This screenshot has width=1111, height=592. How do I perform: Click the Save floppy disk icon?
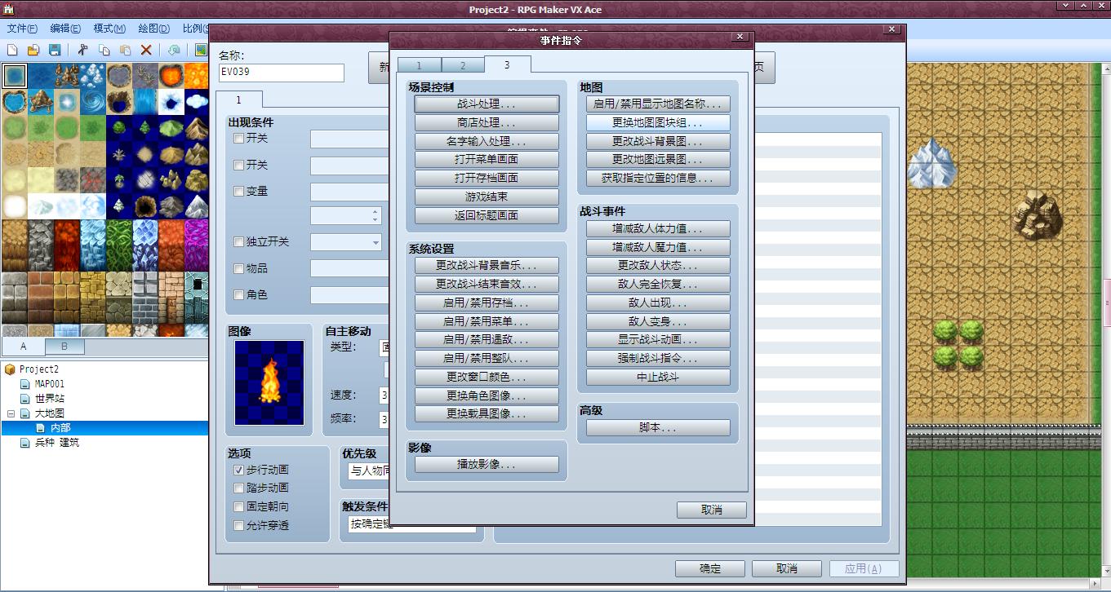tap(55, 50)
